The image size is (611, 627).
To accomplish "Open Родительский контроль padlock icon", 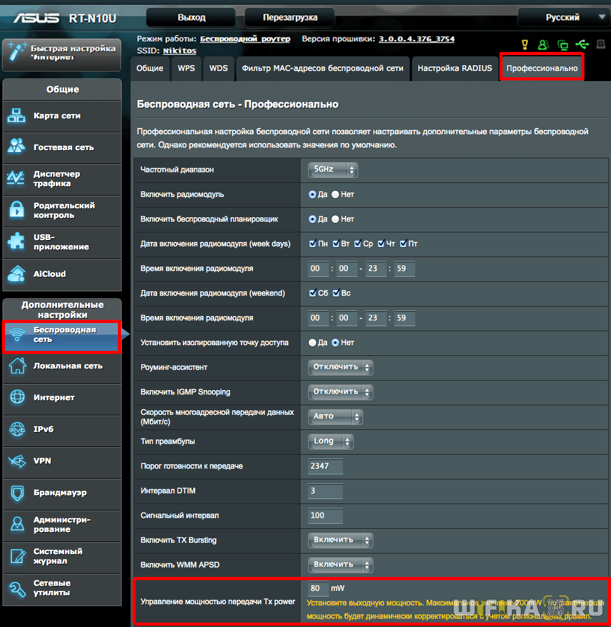I will (16, 210).
